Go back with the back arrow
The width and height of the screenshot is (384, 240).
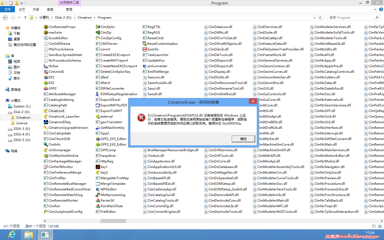pyautogui.click(x=5, y=18)
